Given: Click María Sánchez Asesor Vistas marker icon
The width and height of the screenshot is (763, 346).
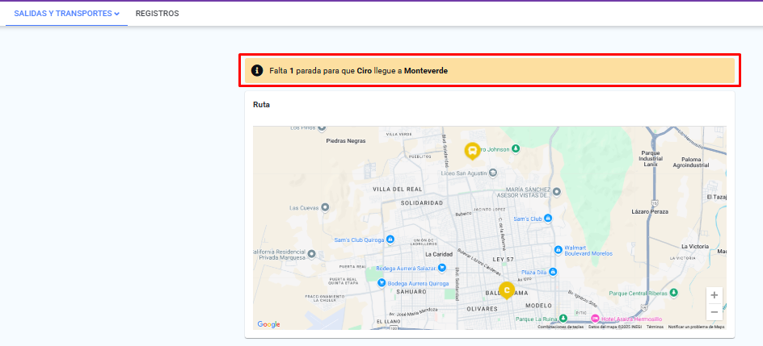Looking at the screenshot, I should tap(557, 191).
